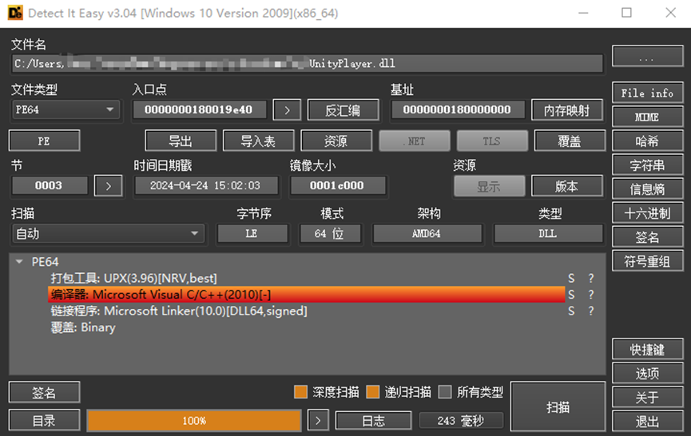Image resolution: width=691 pixels, height=436 pixels.
Task: Click the timestamp field 2024-04-24 15:02:03
Action: (x=206, y=185)
